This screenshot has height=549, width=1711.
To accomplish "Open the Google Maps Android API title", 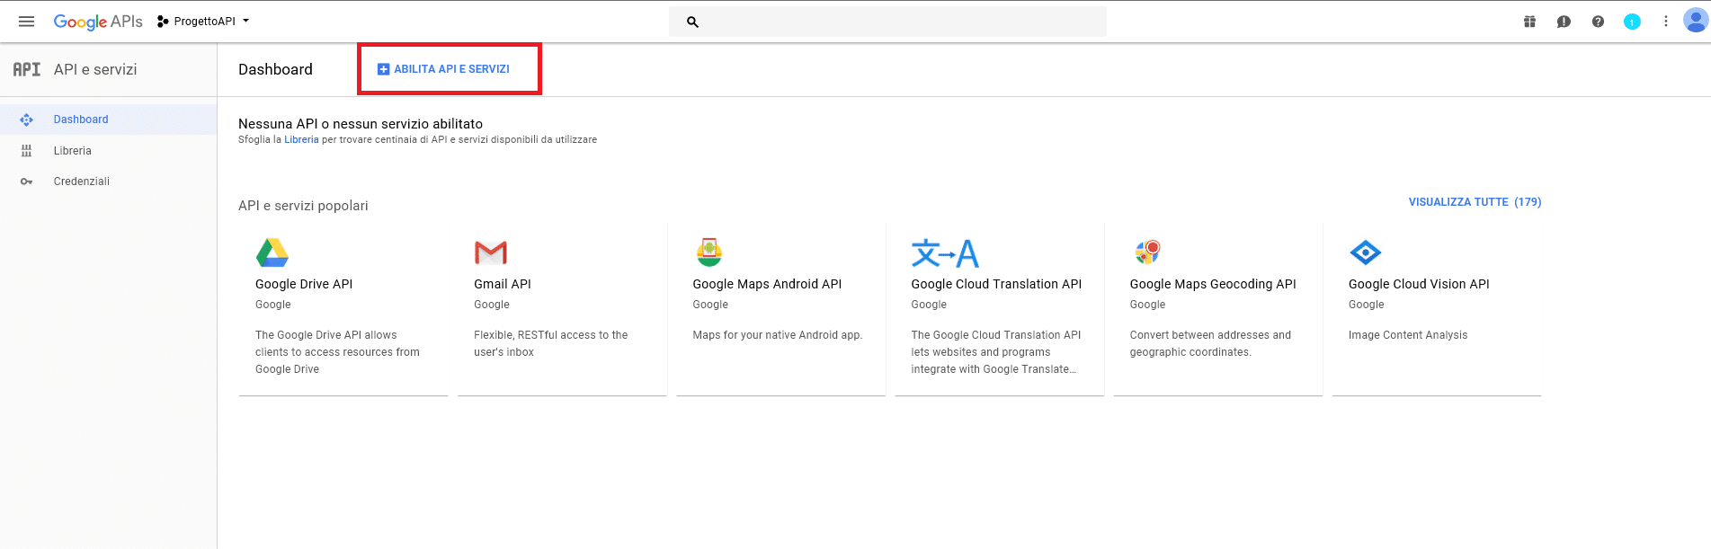I will tap(767, 284).
